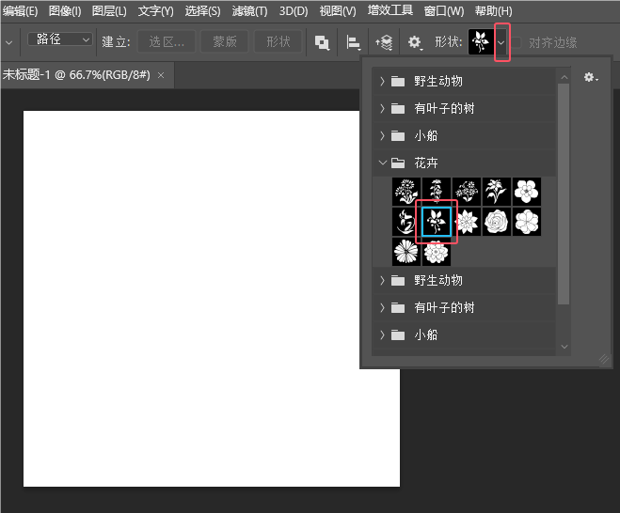This screenshot has width=620, height=513.
Task: Select the striped-petal daisy shape
Action: pyautogui.click(x=406, y=252)
